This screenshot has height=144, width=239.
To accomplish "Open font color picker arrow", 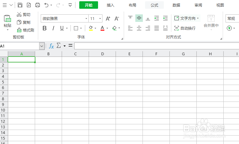I will click(107, 28).
